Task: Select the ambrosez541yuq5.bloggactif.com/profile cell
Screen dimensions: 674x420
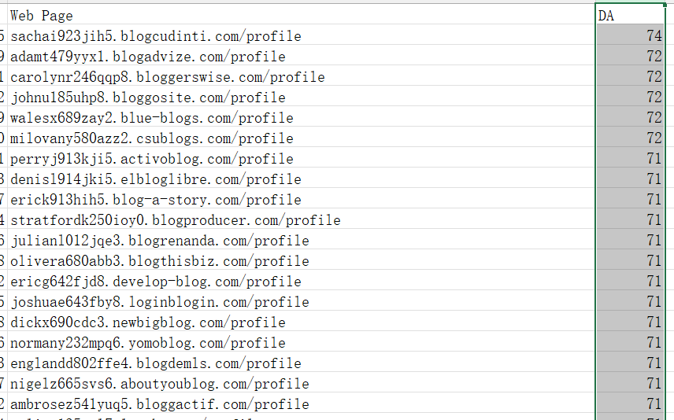Action: point(301,403)
